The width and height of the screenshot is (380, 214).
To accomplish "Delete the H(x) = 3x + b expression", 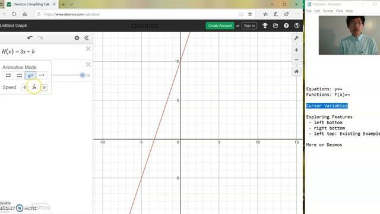I will [x=88, y=49].
